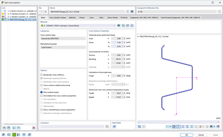Expand the Material dropdown

coord(114,25)
